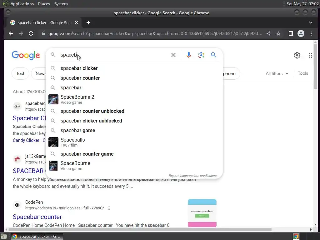Click the vertical page scrollbar
Viewport: 320px width, 240px height.
[x=316, y=67]
